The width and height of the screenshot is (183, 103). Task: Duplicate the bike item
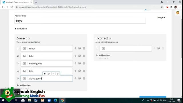click(x=79, y=56)
